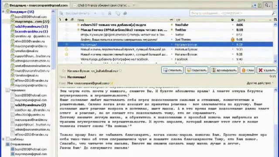This screenshot has height=157, width=279.
Task: Click message list scrollbar up arrow
Action: tap(275, 24)
